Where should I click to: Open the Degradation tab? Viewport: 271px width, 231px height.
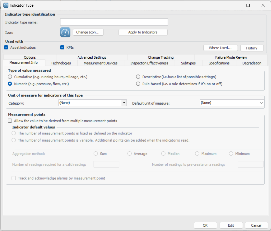[x=252, y=63]
